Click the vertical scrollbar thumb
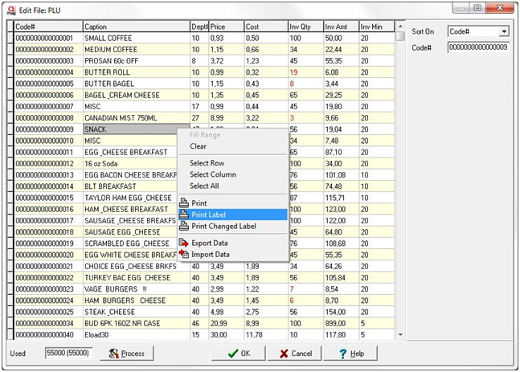The height and width of the screenshot is (372, 520). pyautogui.click(x=400, y=36)
